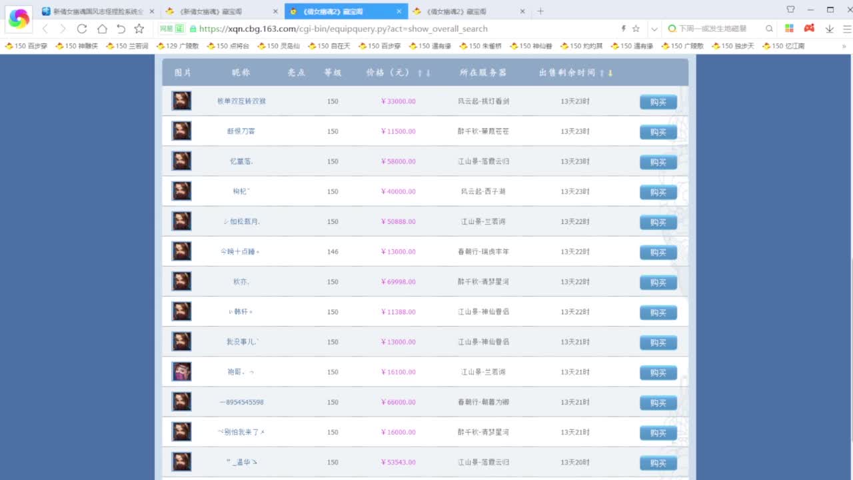Image resolution: width=853 pixels, height=480 pixels.
Task: Click the browser back arrow
Action: coord(45,29)
